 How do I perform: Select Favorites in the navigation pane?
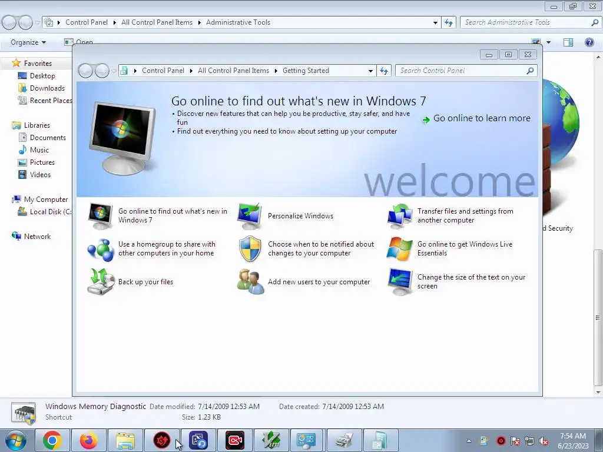[x=38, y=64]
